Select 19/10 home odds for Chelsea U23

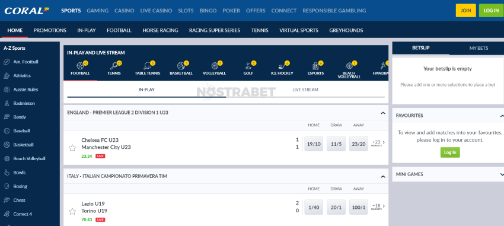[314, 144]
